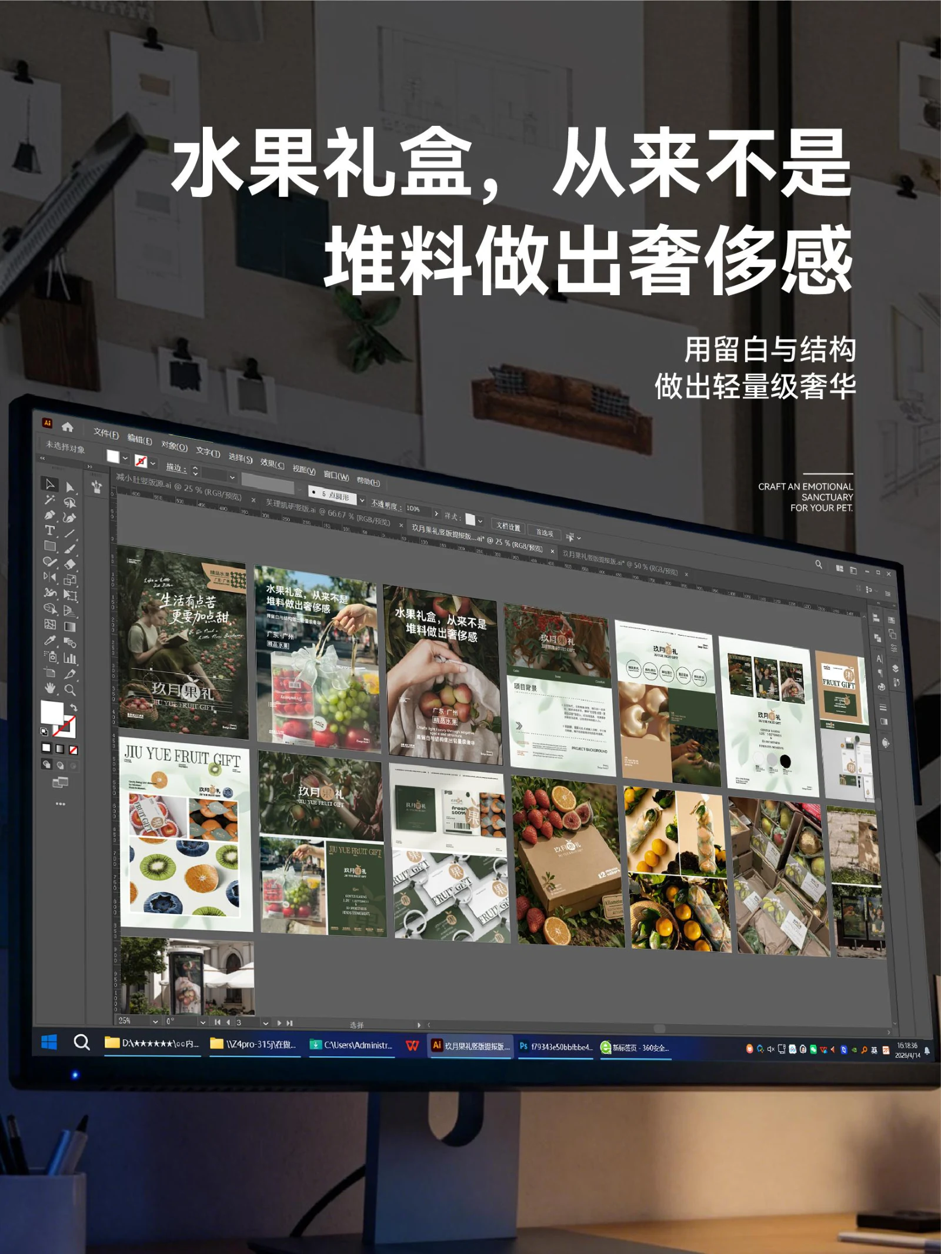The image size is (941, 1254).
Task: Select the Line Segment tool
Action: [x=69, y=533]
